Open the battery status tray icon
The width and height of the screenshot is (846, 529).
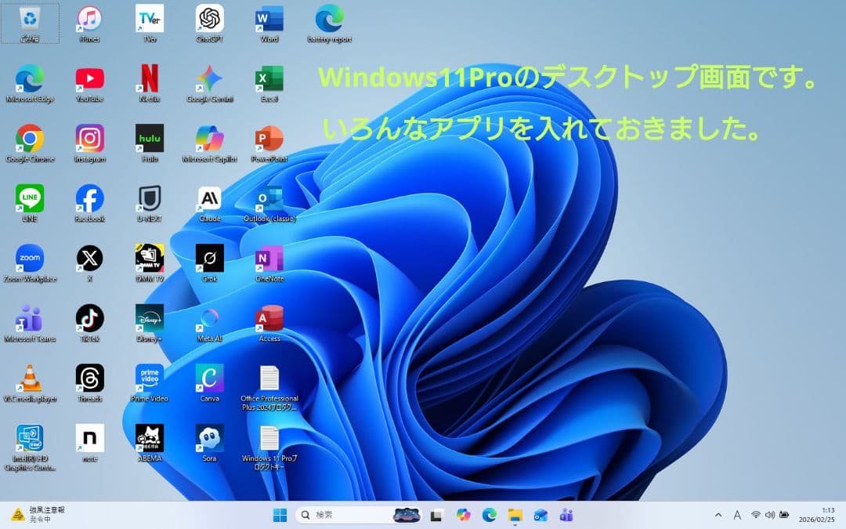tap(784, 515)
